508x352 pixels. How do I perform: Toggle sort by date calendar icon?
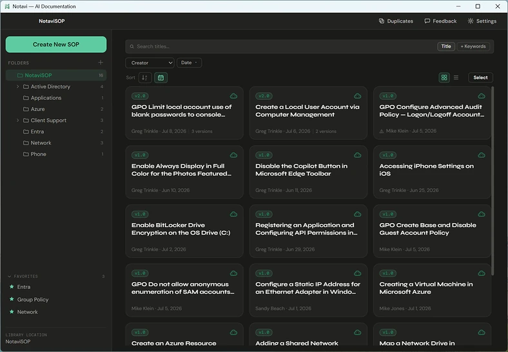(161, 78)
